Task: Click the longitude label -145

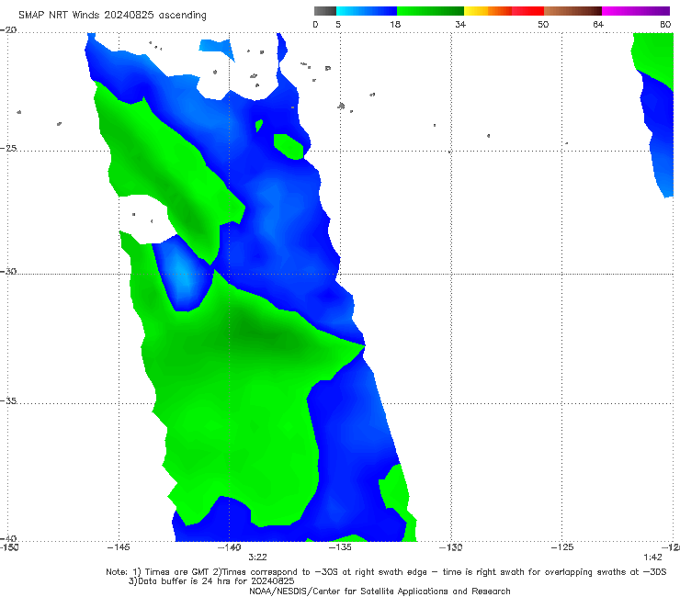Action: pos(119,547)
